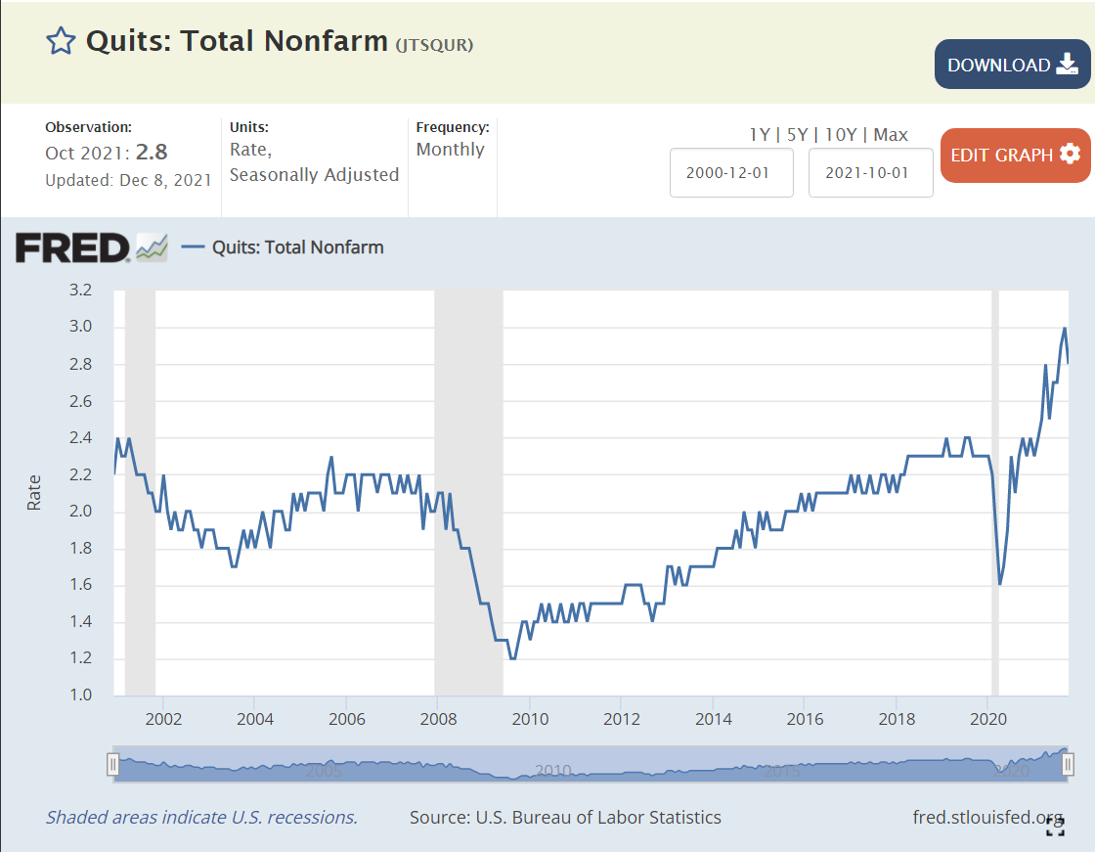The width and height of the screenshot is (1095, 852).
Task: Click the shaded areas recession note
Action: click(x=201, y=817)
